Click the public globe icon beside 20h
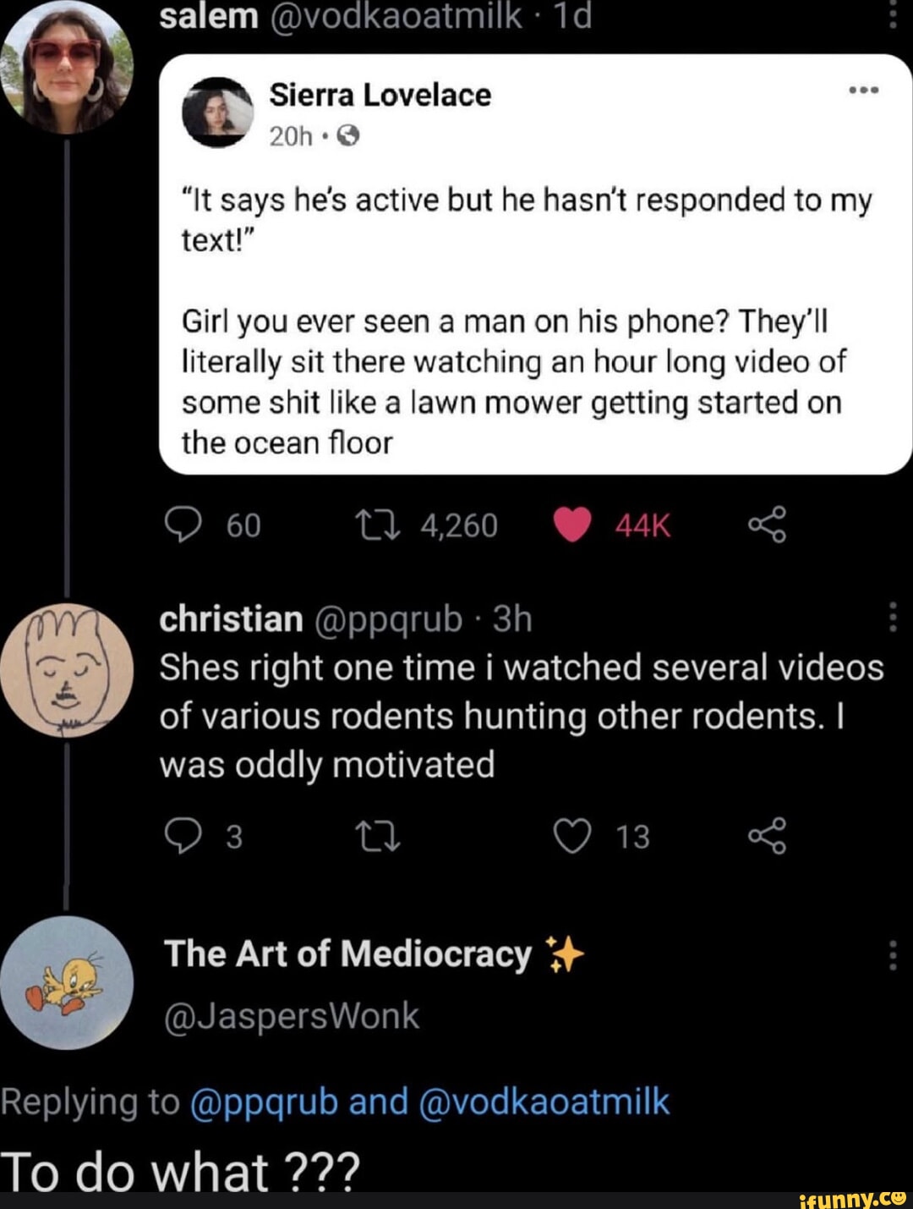This screenshot has height=1209, width=913. (348, 136)
